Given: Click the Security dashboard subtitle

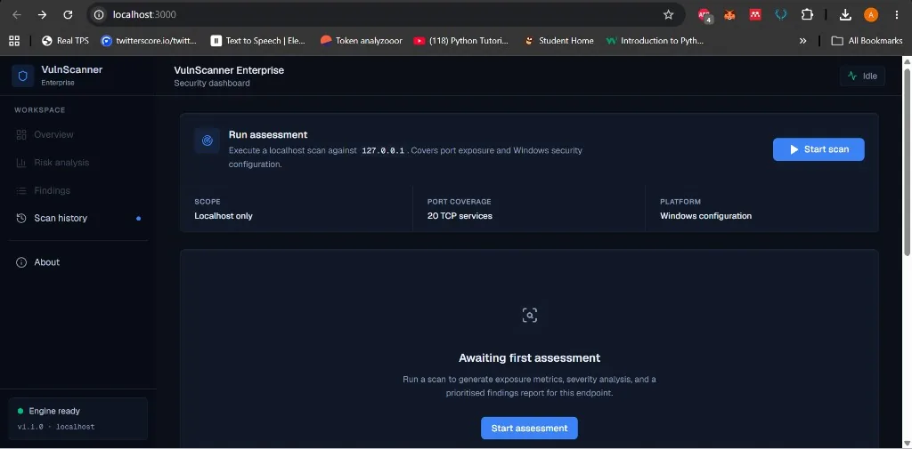Looking at the screenshot, I should (212, 83).
